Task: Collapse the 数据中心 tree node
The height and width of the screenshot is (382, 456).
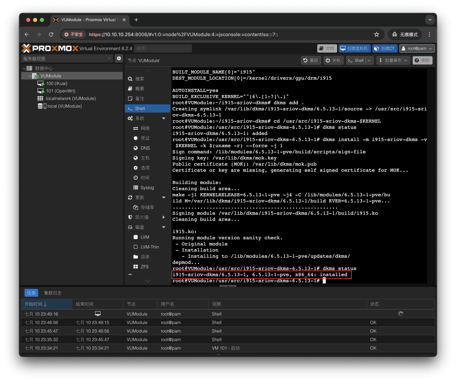Action: pos(24,69)
